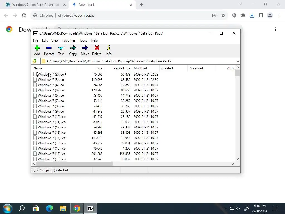Open Chrome three-dot menu
The width and height of the screenshot is (285, 214).
(279, 16)
